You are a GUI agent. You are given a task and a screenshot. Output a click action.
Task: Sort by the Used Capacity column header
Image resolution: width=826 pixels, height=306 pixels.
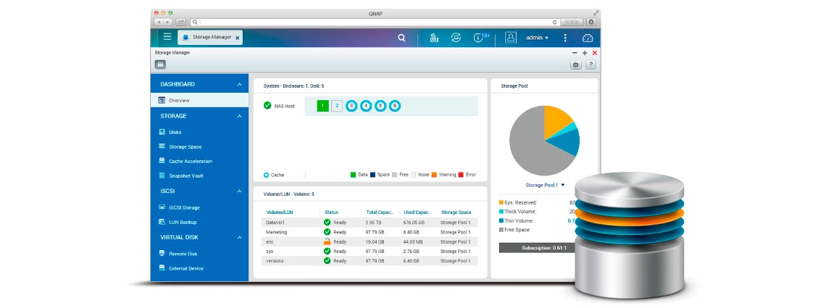[417, 212]
